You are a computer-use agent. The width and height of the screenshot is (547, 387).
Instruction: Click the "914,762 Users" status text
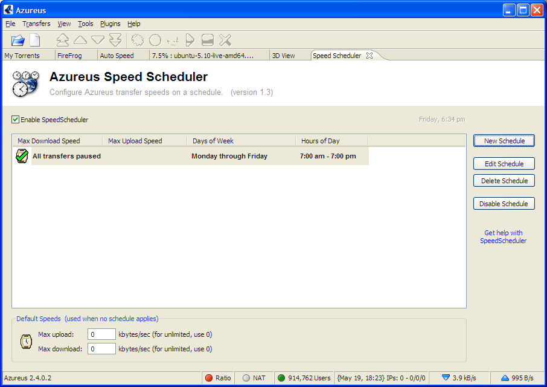pos(309,378)
